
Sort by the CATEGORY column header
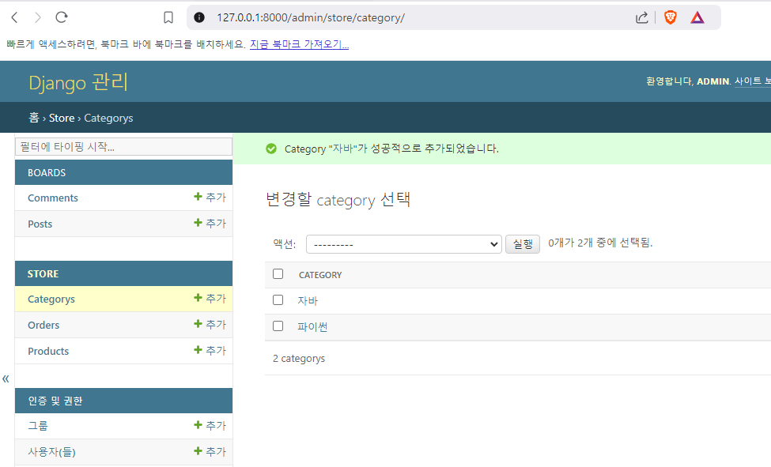point(320,275)
